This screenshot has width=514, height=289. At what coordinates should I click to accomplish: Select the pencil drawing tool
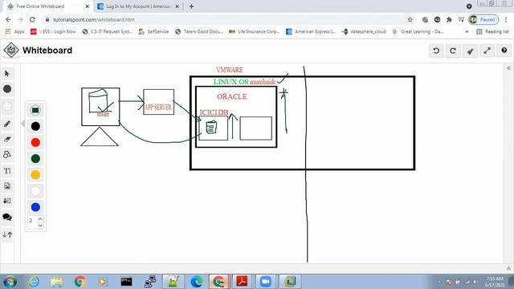point(7,124)
